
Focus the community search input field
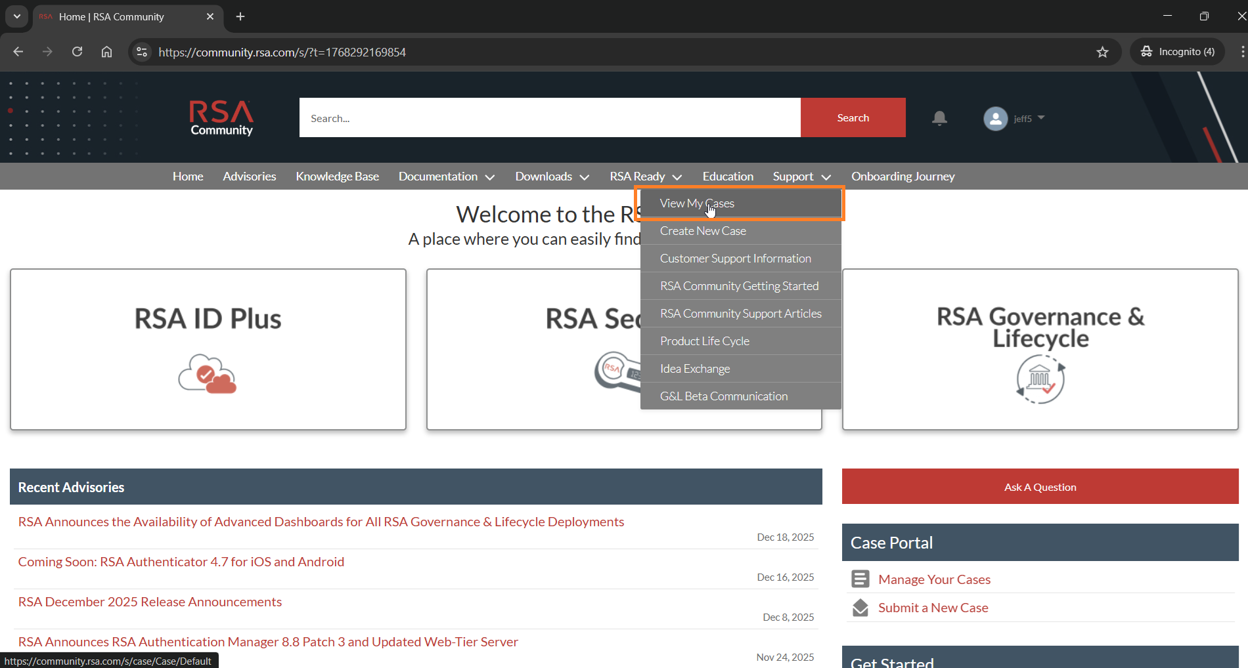click(550, 118)
